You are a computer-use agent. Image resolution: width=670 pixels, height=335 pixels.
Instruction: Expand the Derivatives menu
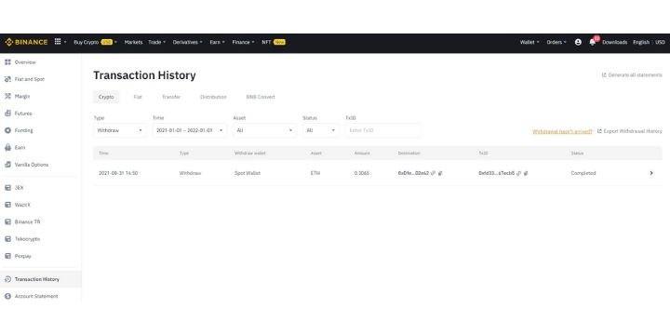(188, 42)
